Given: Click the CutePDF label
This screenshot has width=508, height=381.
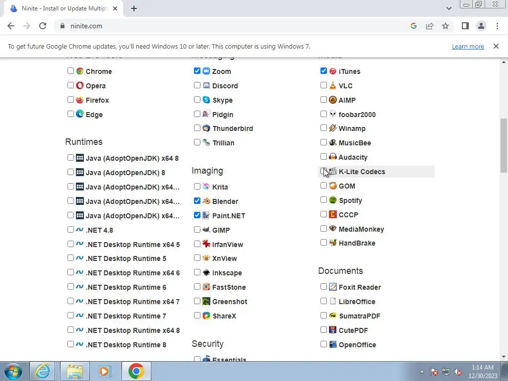Looking at the screenshot, I should (x=353, y=330).
